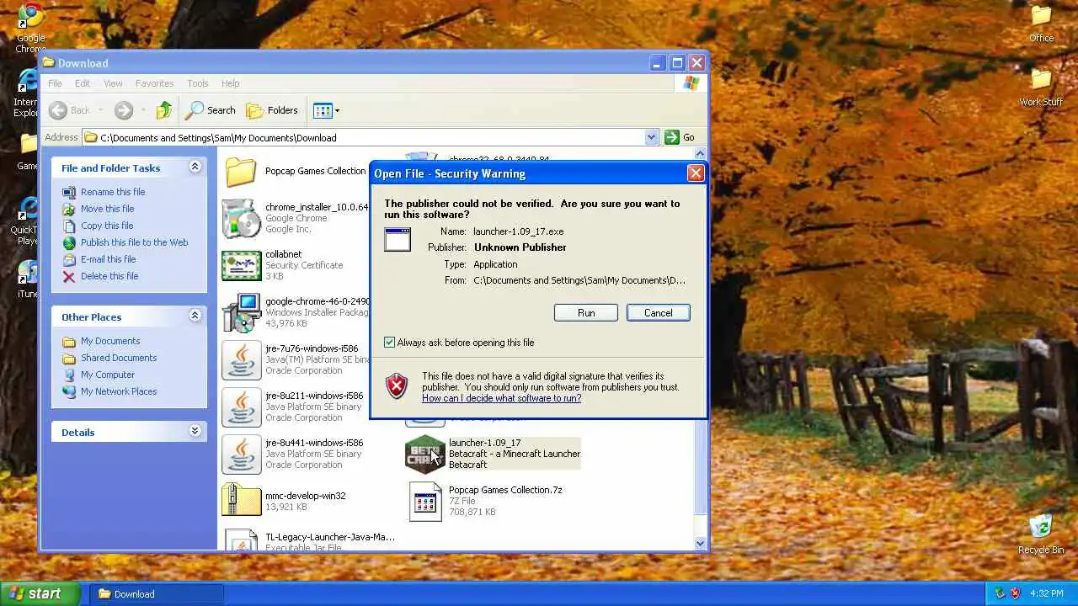Open the Search pane
The height and width of the screenshot is (606, 1078).
point(211,110)
